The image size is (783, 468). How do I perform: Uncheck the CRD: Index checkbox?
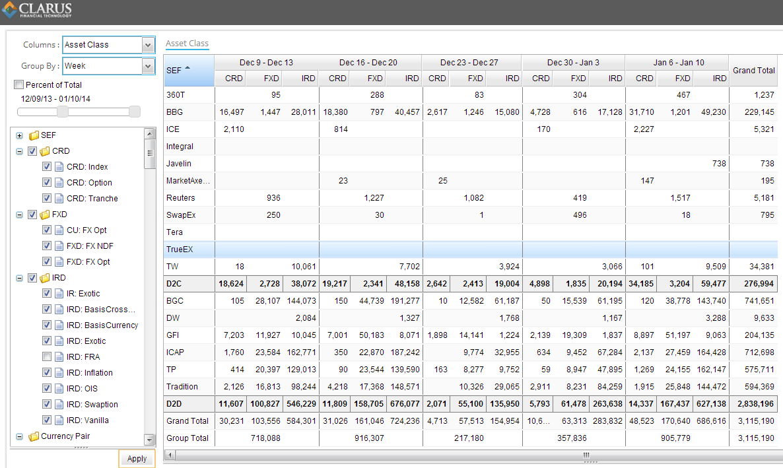click(46, 167)
